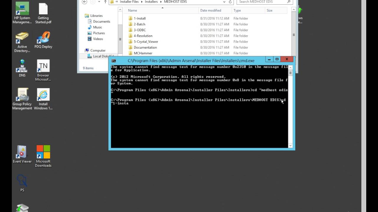
Task: Close the cmd.exe window
Action: (287, 59)
